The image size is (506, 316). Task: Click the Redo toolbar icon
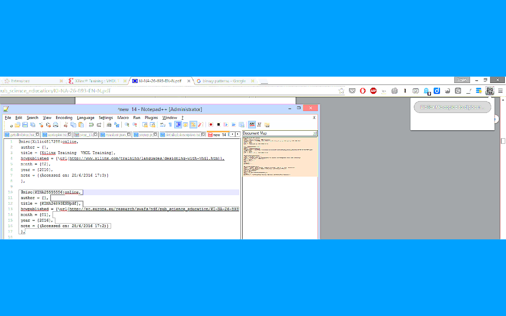click(99, 125)
